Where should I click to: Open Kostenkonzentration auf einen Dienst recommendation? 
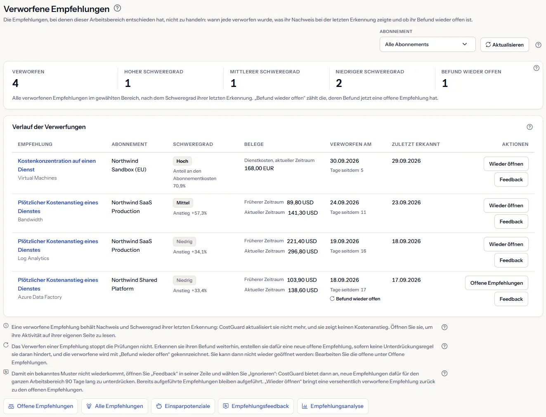coord(57,165)
